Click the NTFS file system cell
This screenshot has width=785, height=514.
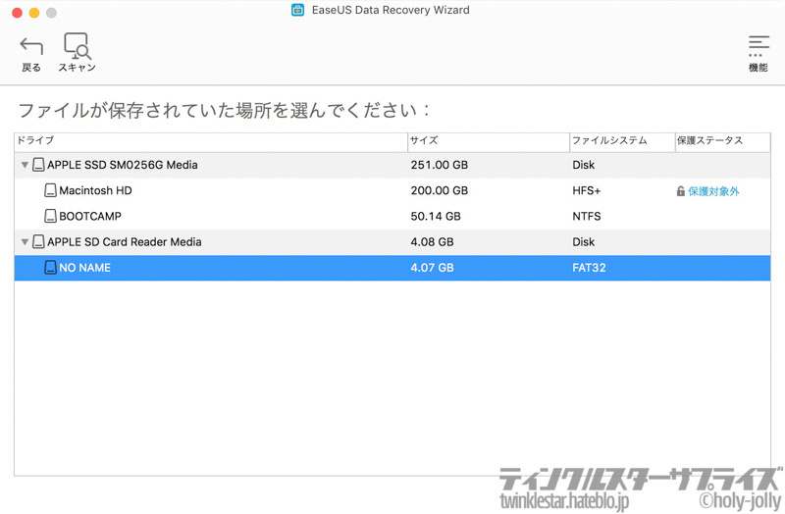point(586,216)
